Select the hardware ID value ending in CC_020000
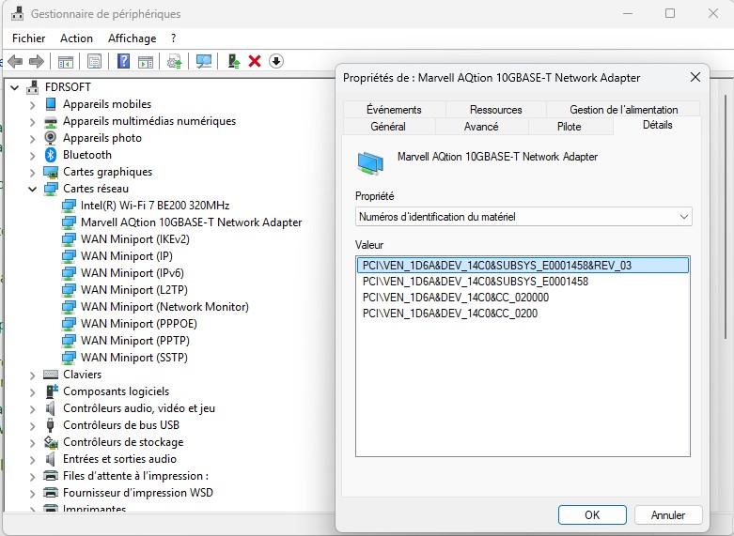 point(456,298)
